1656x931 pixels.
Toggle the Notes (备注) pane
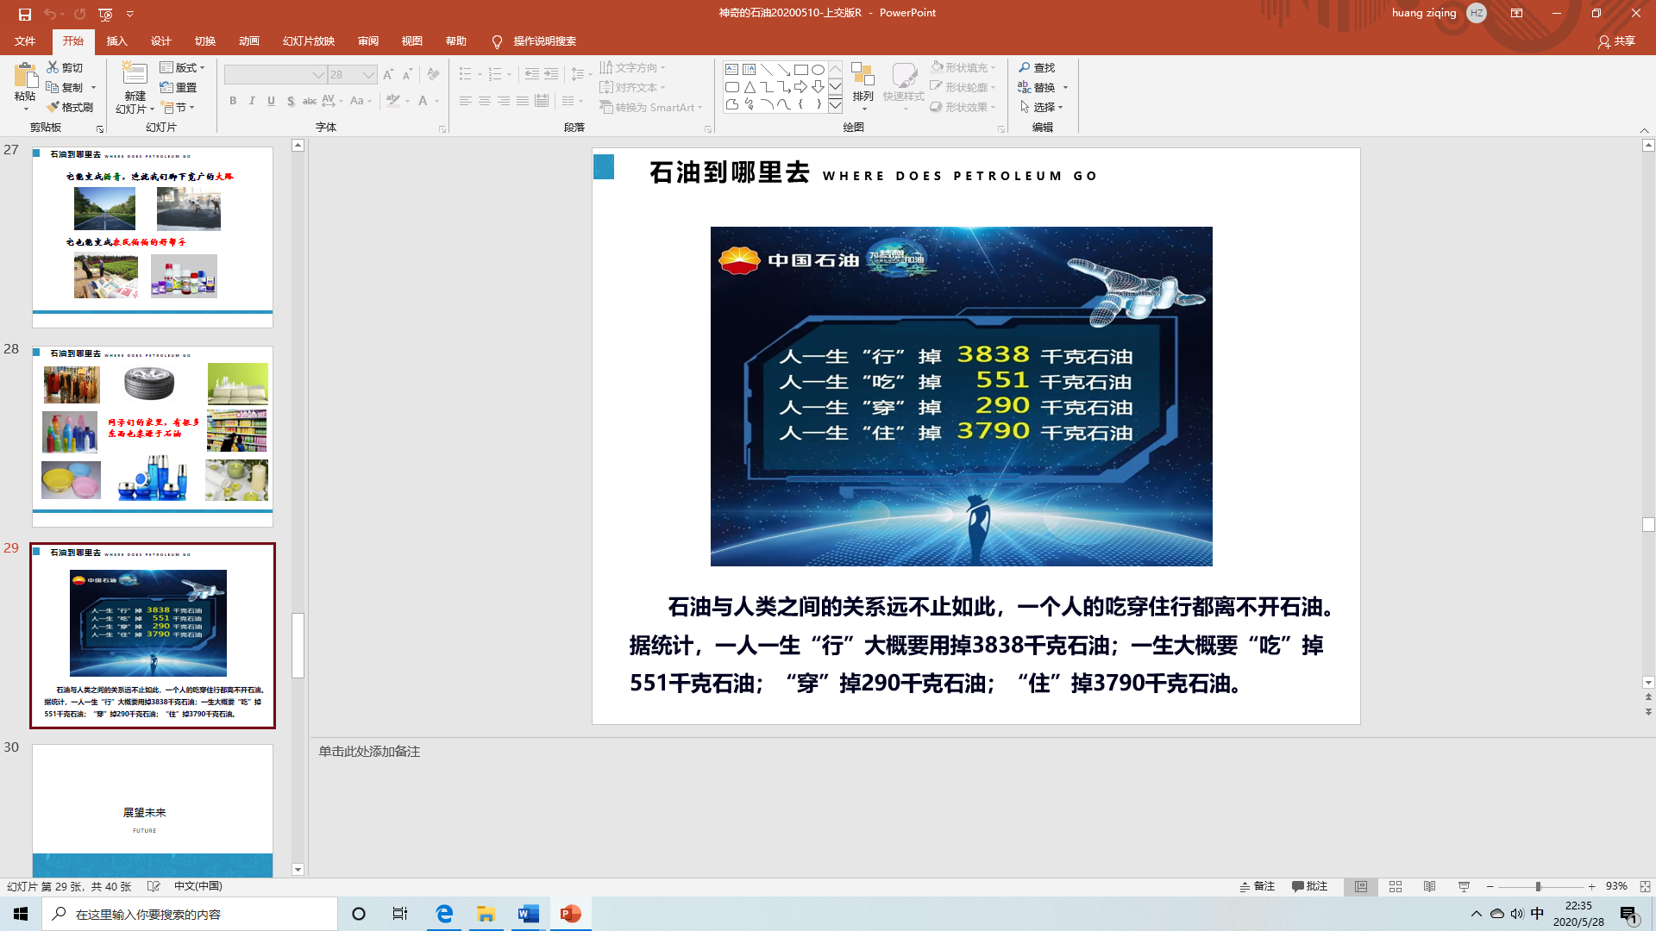pyautogui.click(x=1258, y=886)
